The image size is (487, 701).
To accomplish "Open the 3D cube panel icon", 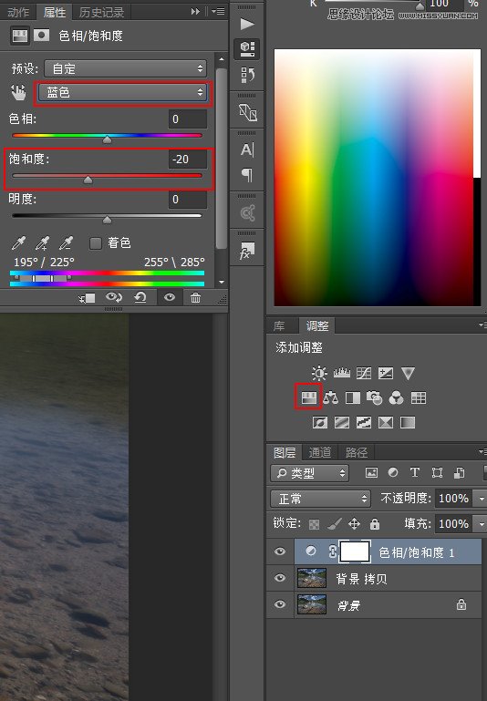I will (247, 48).
